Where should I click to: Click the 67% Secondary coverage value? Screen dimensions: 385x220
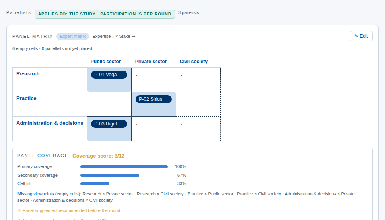[x=182, y=176]
